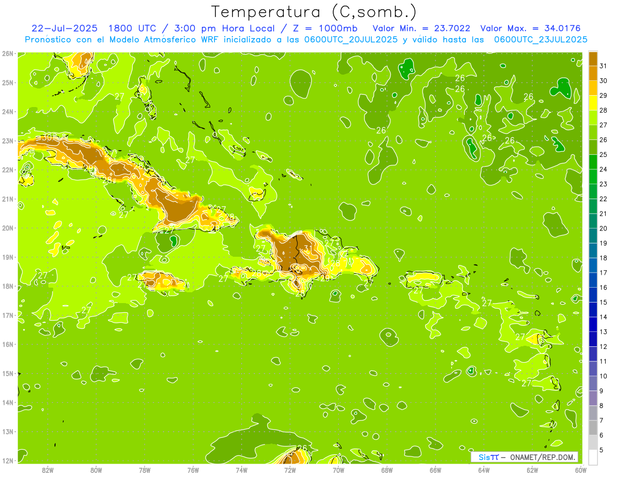Pick the purple legend swatch between 9 and 10
The width and height of the screenshot is (617, 477).
point(593,383)
